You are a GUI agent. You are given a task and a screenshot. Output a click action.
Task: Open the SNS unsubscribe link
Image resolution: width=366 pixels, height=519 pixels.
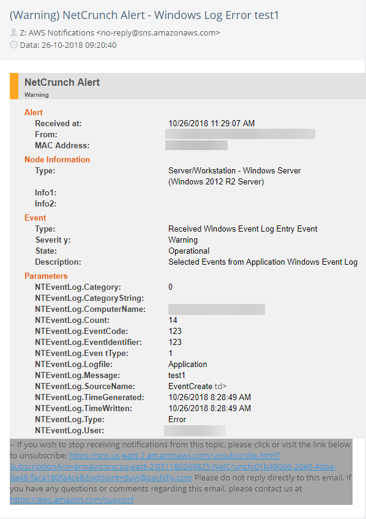pyautogui.click(x=173, y=466)
